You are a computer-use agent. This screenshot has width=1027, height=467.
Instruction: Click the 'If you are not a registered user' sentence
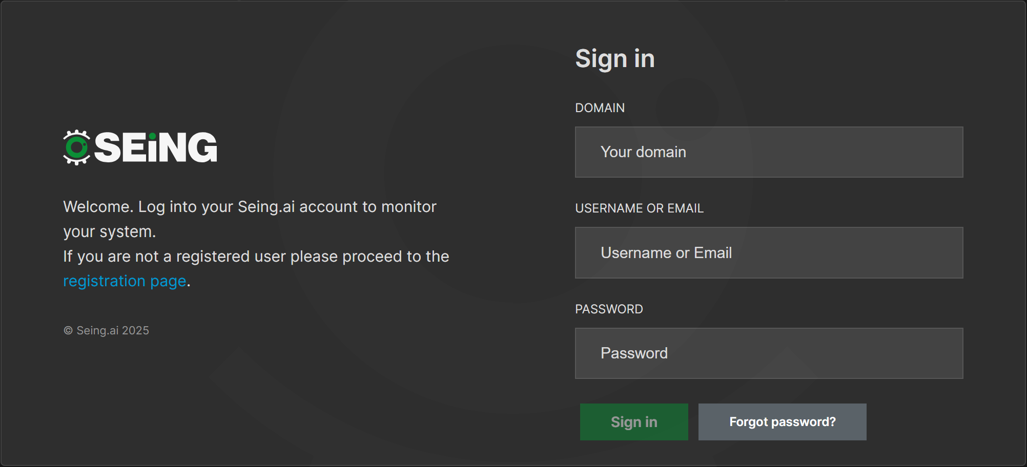coord(256,257)
